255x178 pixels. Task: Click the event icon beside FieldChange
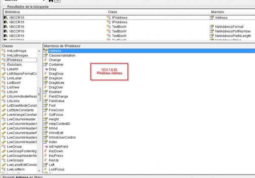point(45,96)
